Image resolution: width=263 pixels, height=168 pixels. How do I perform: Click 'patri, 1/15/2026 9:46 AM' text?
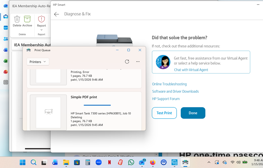point(87,80)
